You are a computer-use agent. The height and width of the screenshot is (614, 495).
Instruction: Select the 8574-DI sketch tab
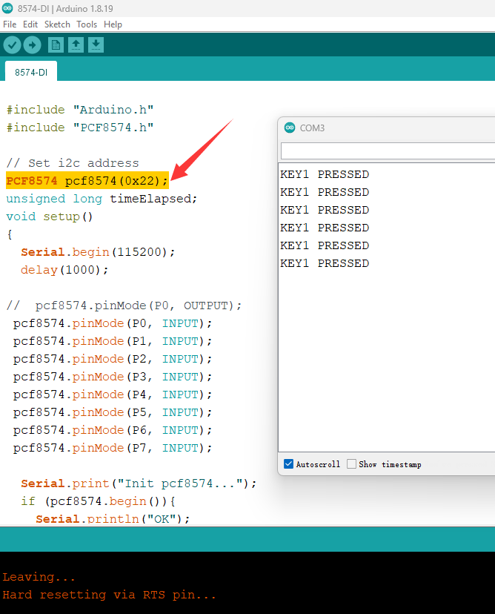[30, 72]
